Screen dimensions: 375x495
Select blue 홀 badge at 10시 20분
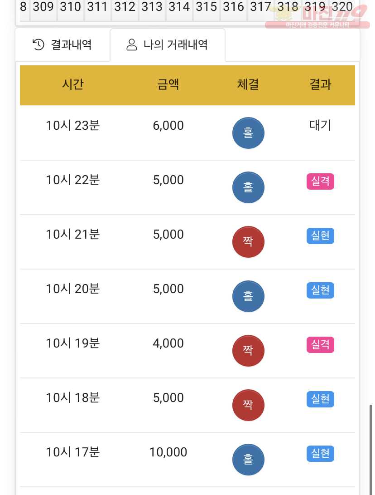pyautogui.click(x=248, y=296)
